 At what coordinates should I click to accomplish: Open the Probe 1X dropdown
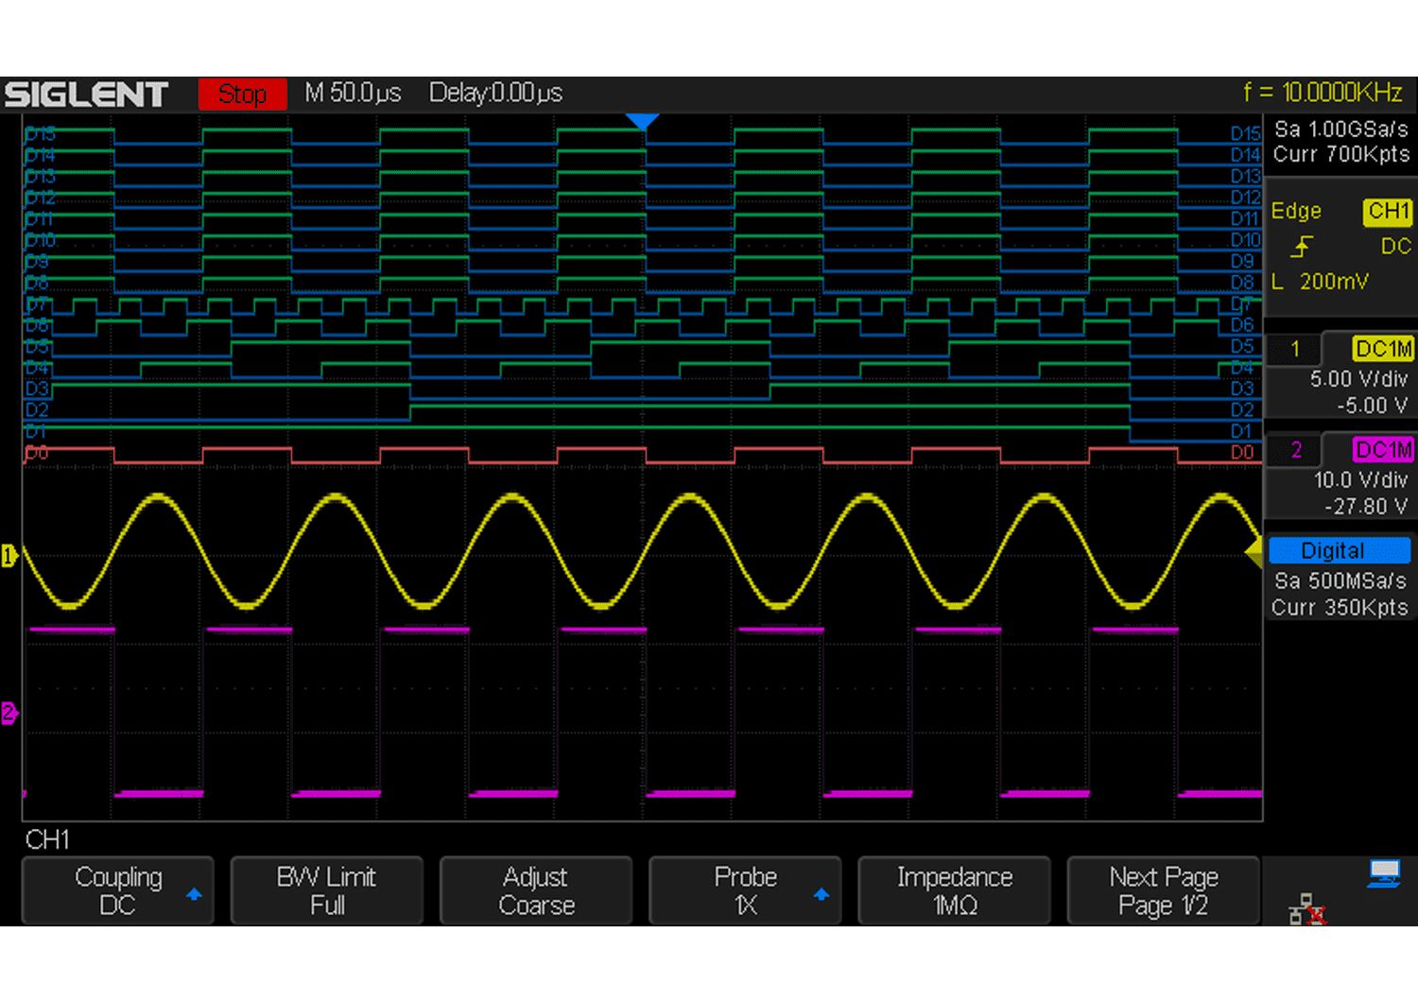click(745, 890)
